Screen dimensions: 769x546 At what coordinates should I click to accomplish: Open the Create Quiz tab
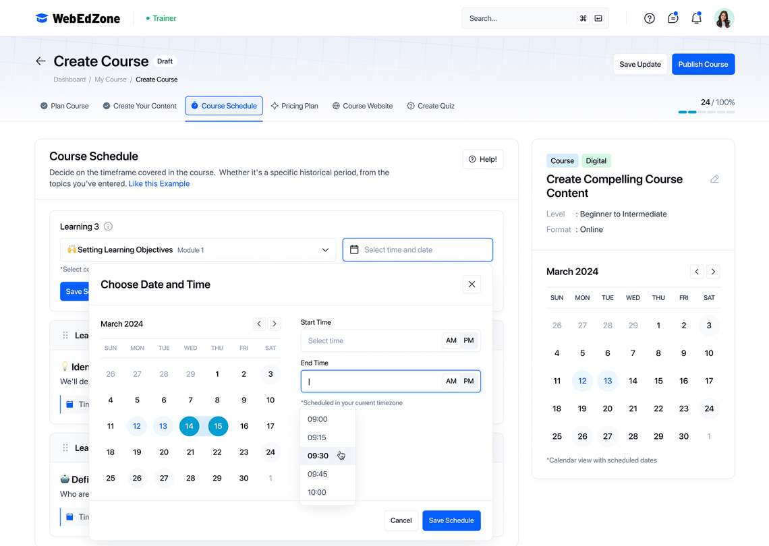430,106
